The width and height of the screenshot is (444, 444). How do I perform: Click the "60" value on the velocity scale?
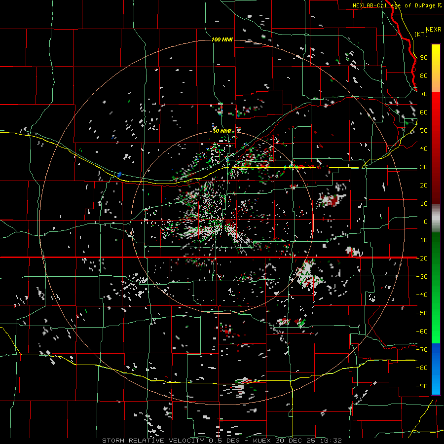[424, 112]
